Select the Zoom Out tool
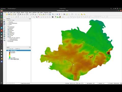This screenshot has height=92, width=122. pyautogui.click(x=25, y=15)
